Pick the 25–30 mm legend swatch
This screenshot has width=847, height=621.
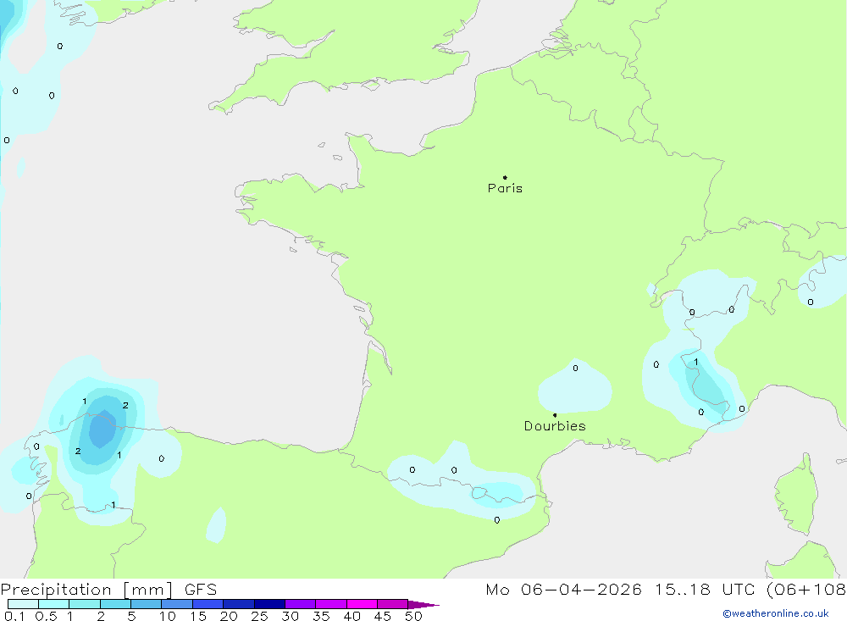[x=269, y=604]
